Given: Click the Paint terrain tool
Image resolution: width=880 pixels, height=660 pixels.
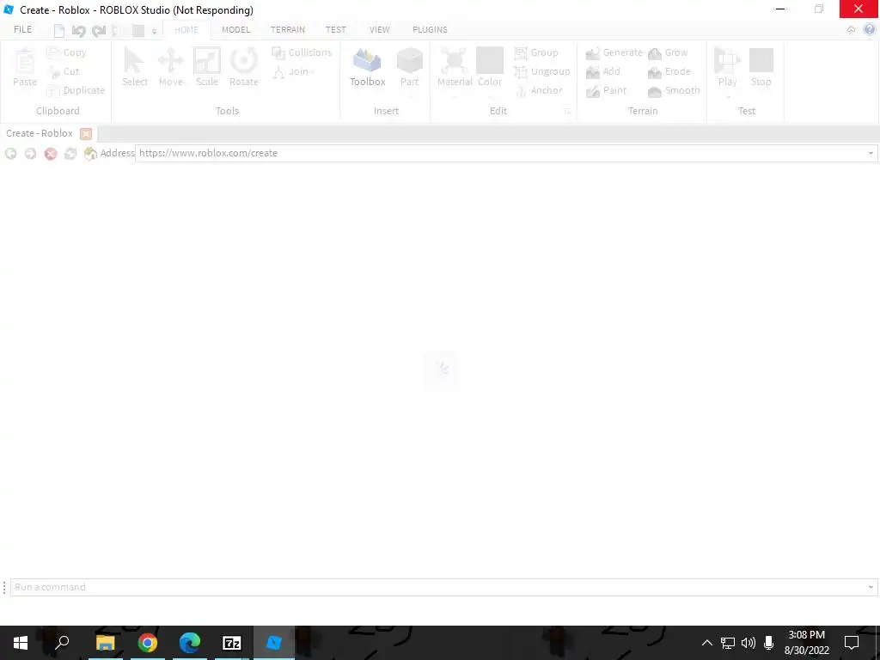Looking at the screenshot, I should tap(606, 90).
